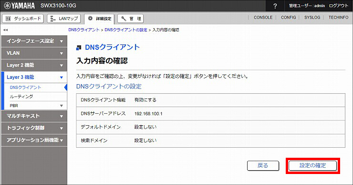The width and height of the screenshot is (353, 185).
Task: Click DNSクライアント breadcrumb link
Action: [x=84, y=30]
